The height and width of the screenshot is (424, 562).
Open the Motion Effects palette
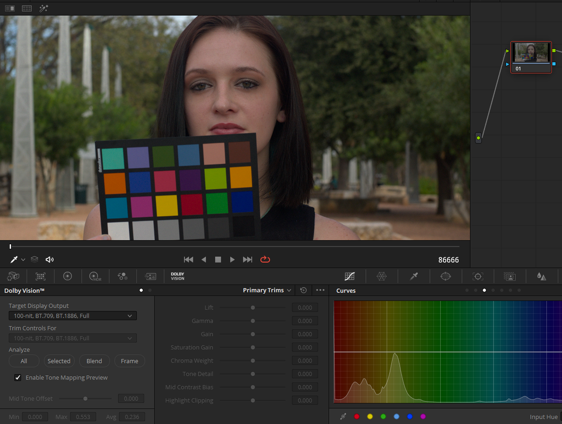[x=150, y=276]
